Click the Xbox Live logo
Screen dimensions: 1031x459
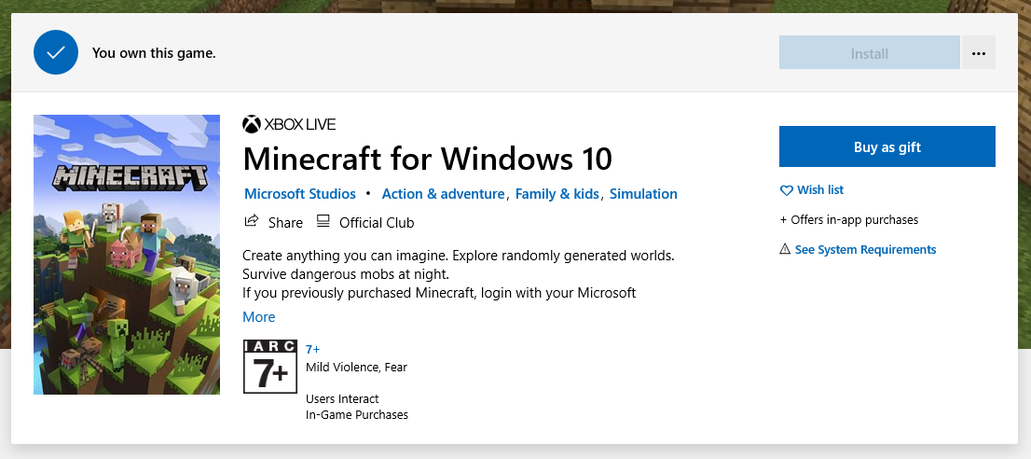click(289, 124)
